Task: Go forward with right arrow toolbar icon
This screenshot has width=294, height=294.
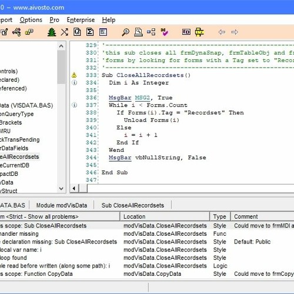Action: click(235, 32)
